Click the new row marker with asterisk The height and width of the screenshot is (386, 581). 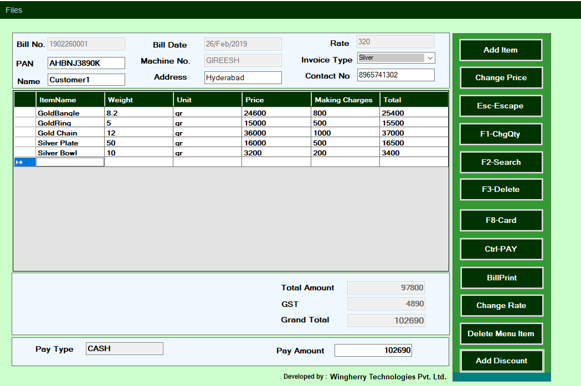click(25, 162)
